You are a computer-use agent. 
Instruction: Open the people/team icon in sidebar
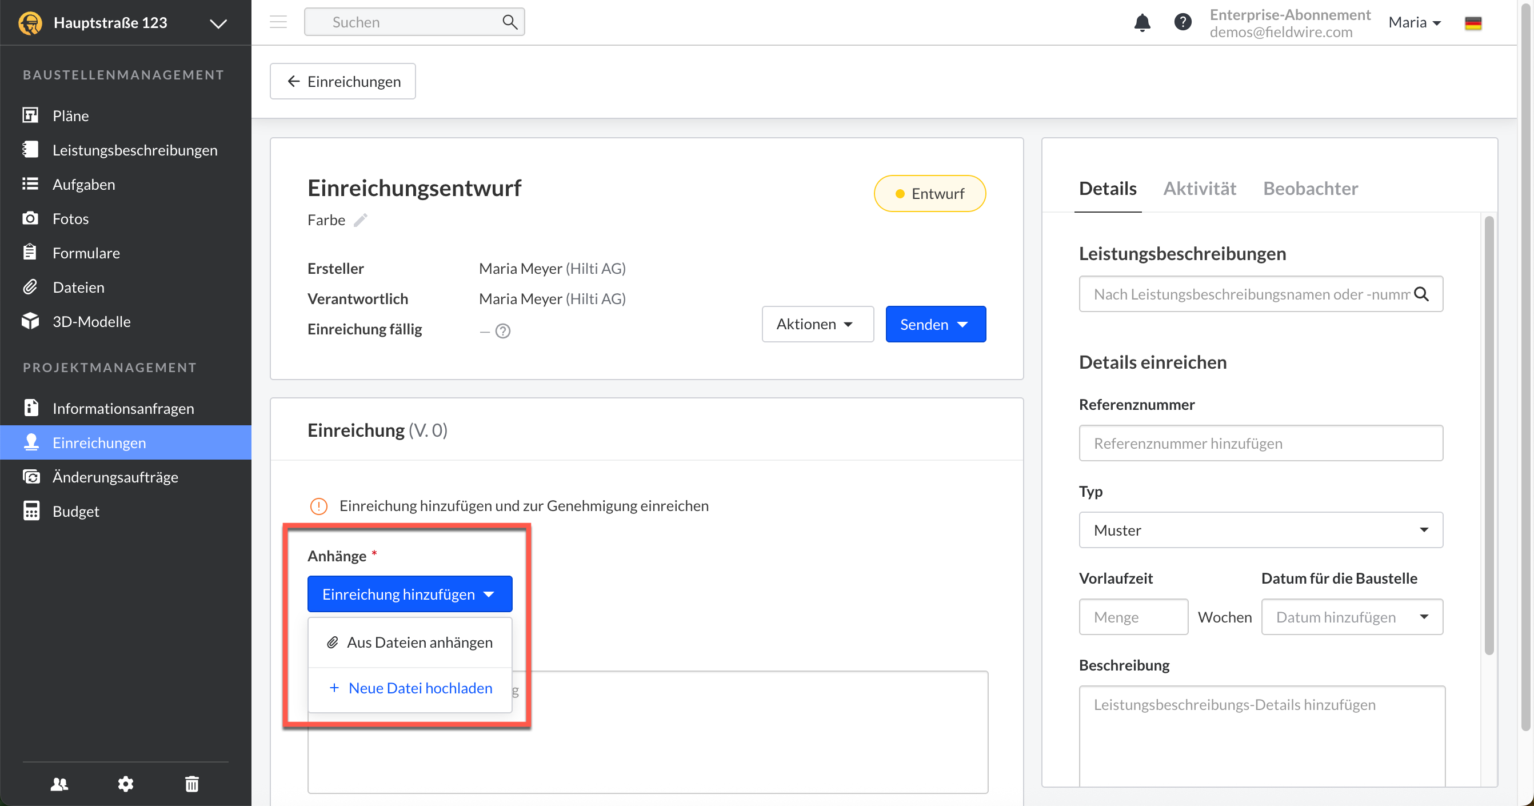(59, 783)
